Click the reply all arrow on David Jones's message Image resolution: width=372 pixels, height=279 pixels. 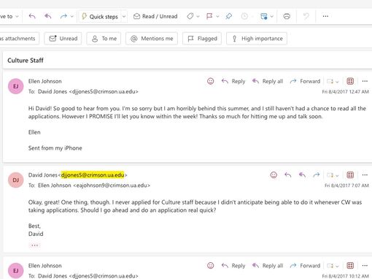(x=302, y=175)
